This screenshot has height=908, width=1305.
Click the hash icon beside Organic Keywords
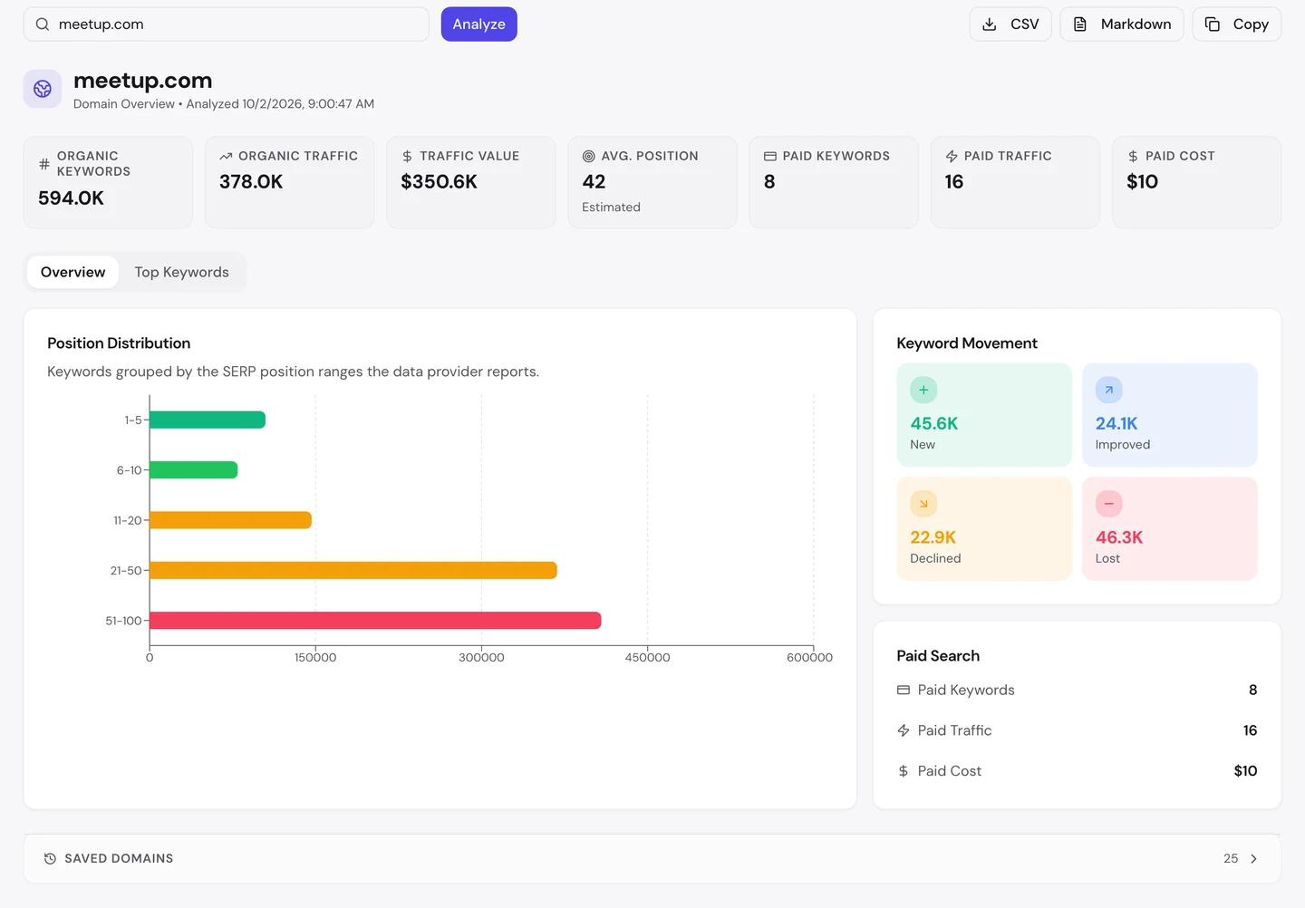(x=44, y=164)
